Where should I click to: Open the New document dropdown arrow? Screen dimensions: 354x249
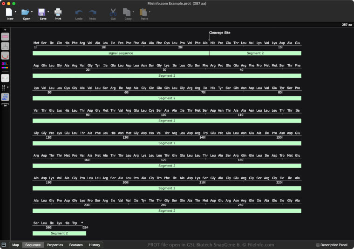pyautogui.click(x=15, y=12)
